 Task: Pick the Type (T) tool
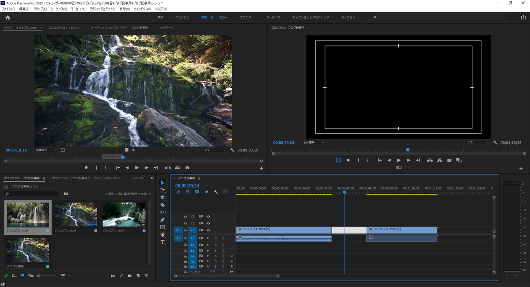pos(163,242)
